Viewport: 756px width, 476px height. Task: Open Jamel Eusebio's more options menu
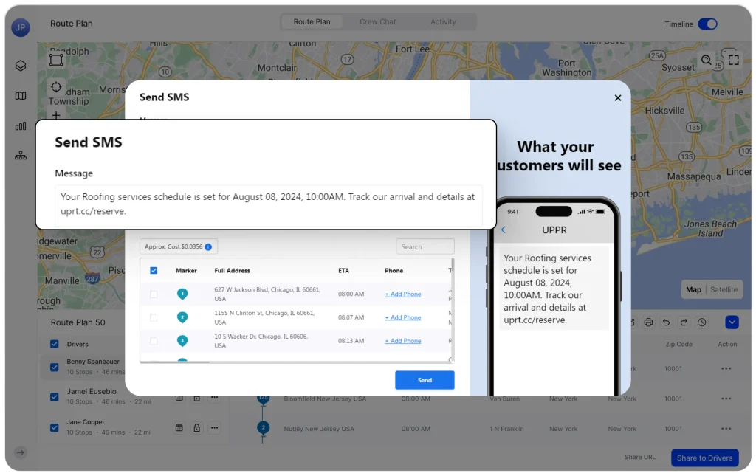(215, 398)
